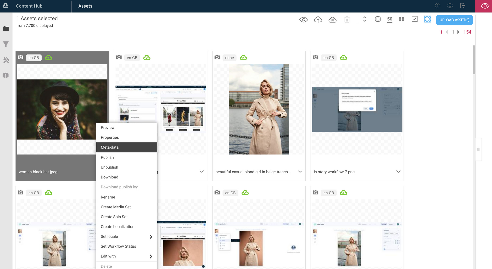This screenshot has width=492, height=269.
Task: Toggle the transparency checkerboard background icon
Action: pos(428,19)
